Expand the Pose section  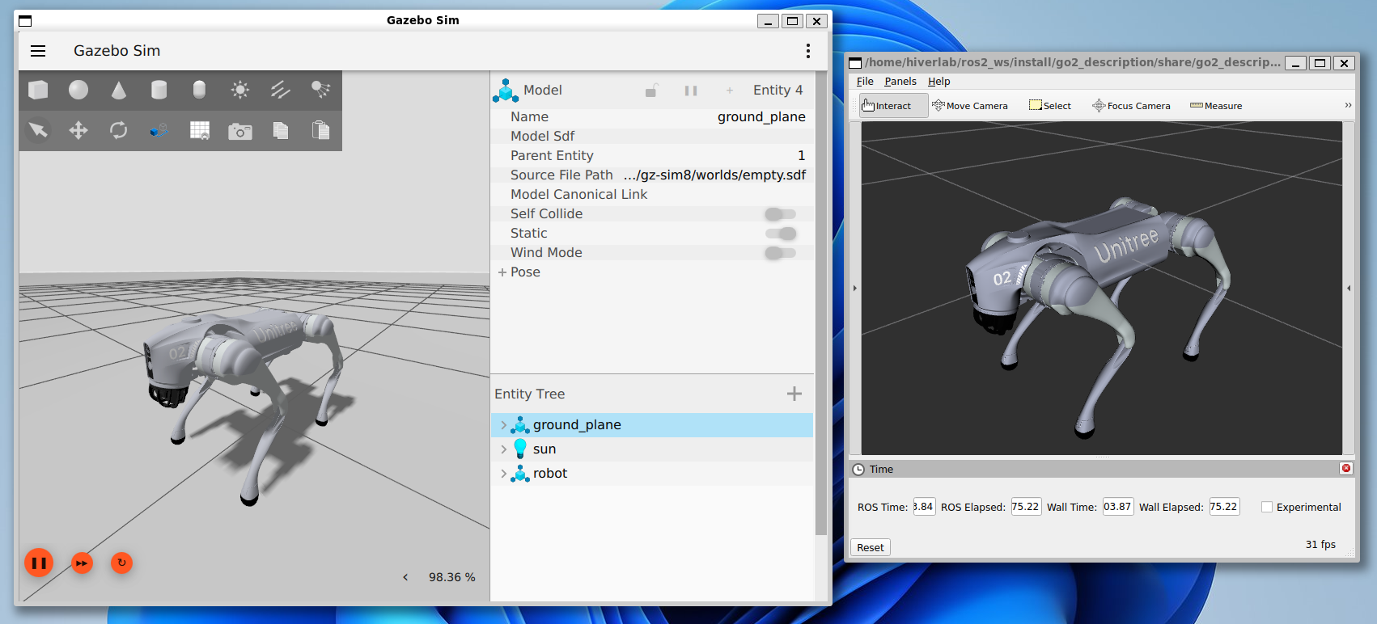pos(502,272)
